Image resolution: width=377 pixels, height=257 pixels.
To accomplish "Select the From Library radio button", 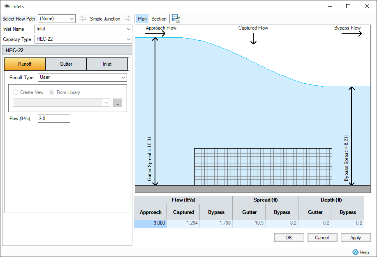I will 51,92.
